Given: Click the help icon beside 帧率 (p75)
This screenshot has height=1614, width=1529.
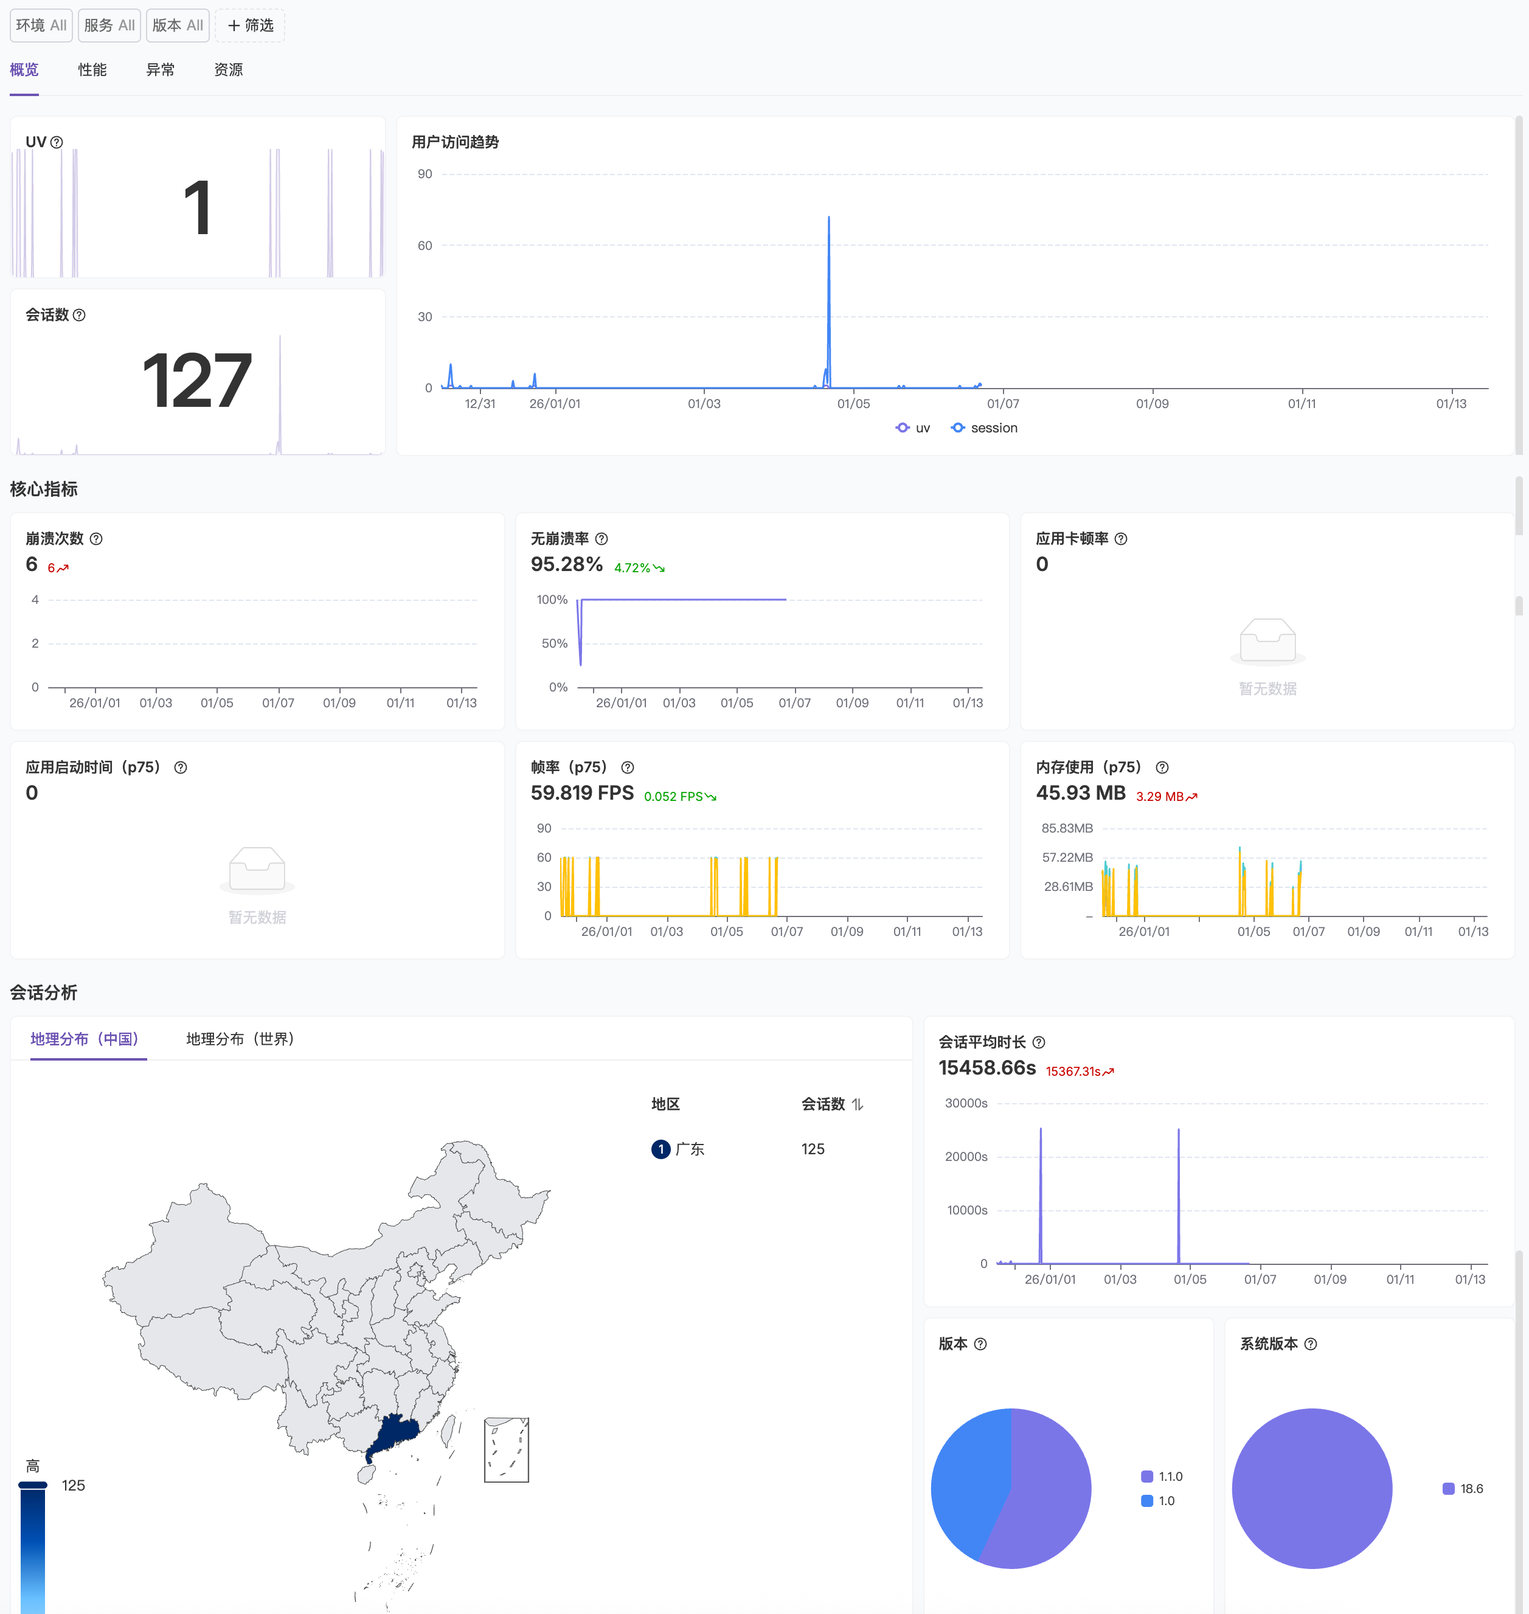Looking at the screenshot, I should (x=628, y=767).
